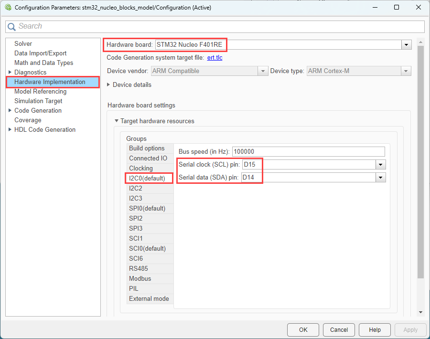The height and width of the screenshot is (339, 430).
Task: Expand the Diagnostics tree node
Action: (10, 72)
